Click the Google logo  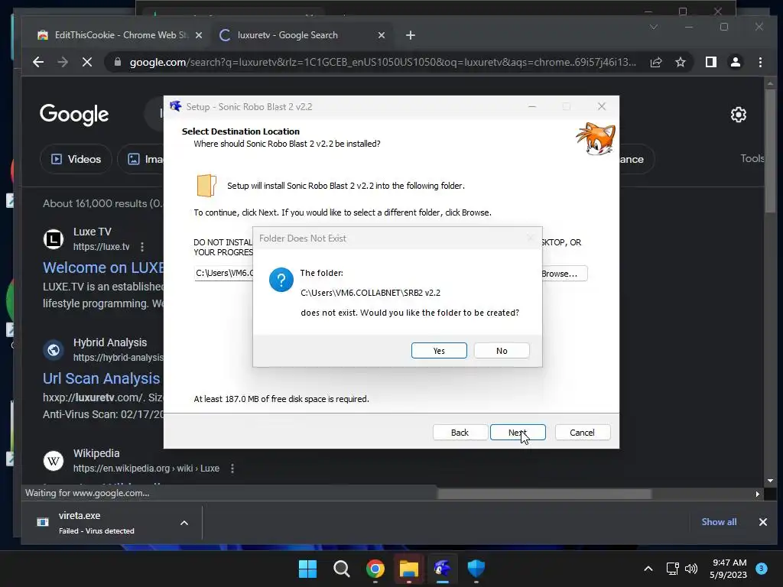74,115
